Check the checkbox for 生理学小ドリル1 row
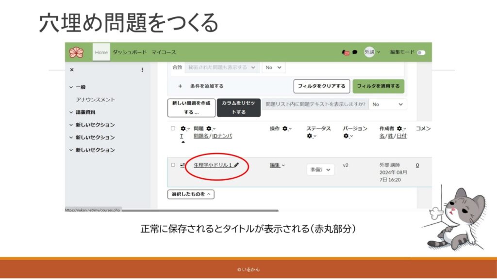Viewport: 497px width, 279px height. click(x=173, y=165)
